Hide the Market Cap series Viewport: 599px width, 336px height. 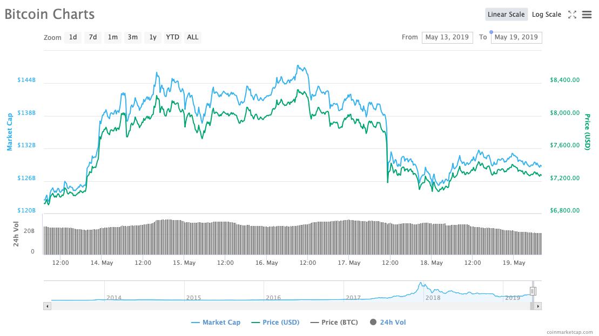pyautogui.click(x=216, y=323)
